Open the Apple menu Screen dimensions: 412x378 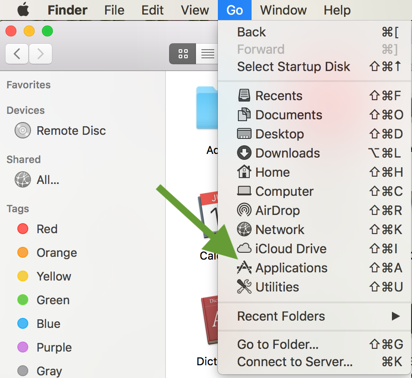pos(23,10)
